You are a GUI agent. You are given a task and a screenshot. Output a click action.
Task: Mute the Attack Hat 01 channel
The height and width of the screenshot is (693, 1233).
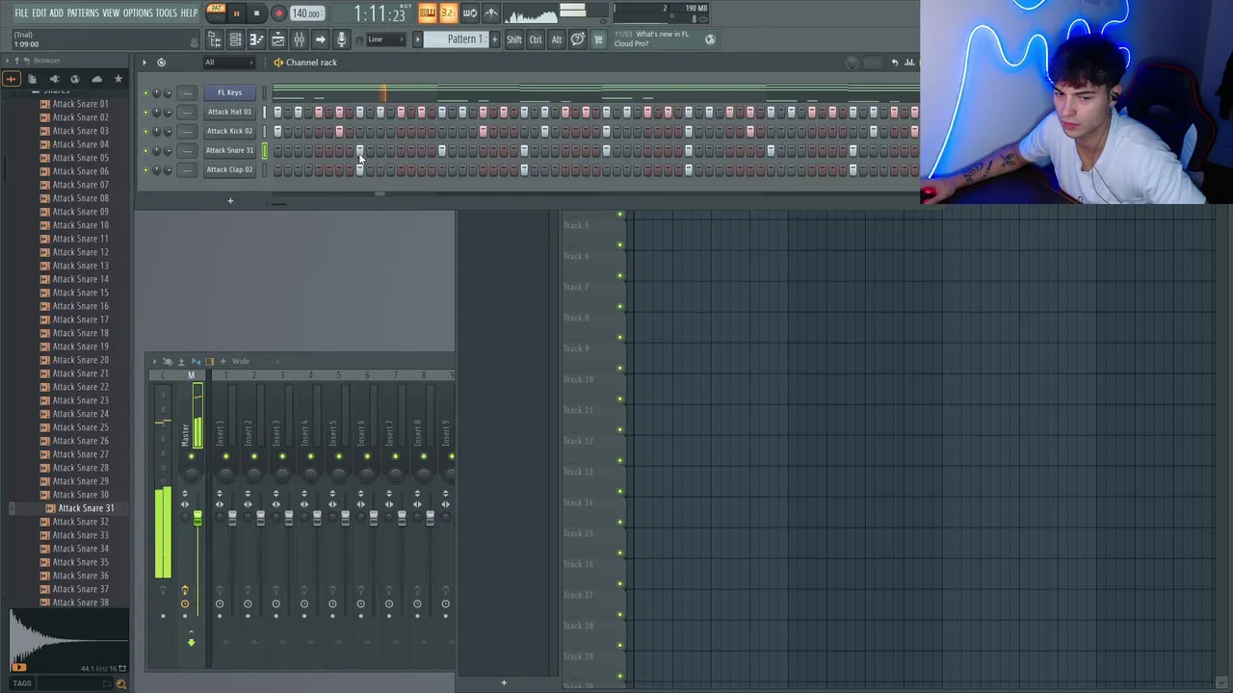tap(145, 113)
